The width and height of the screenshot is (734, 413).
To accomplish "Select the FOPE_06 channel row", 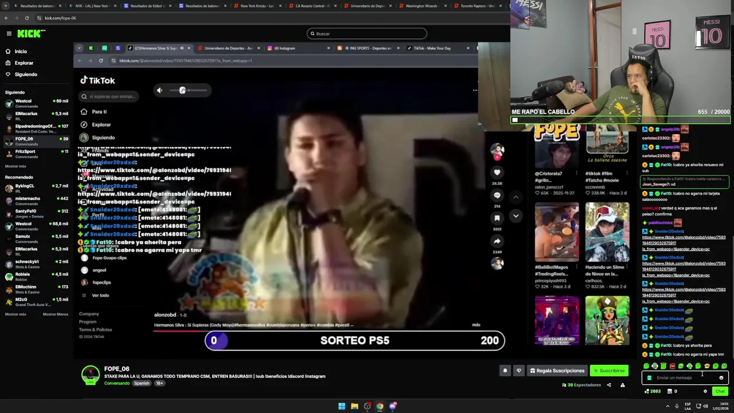I will [37, 141].
